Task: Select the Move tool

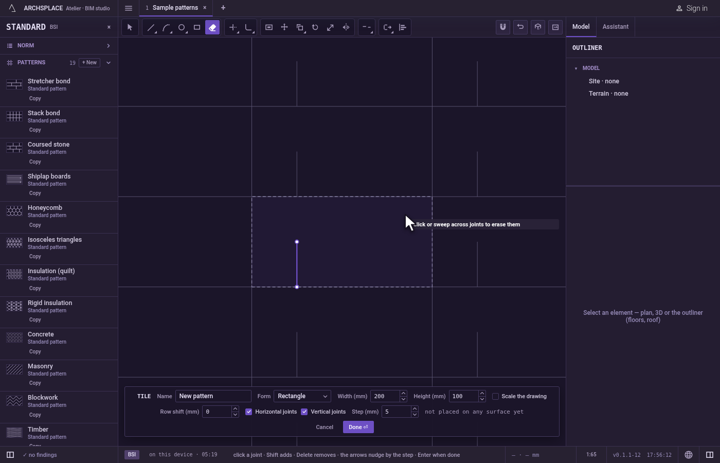Action: (x=284, y=27)
